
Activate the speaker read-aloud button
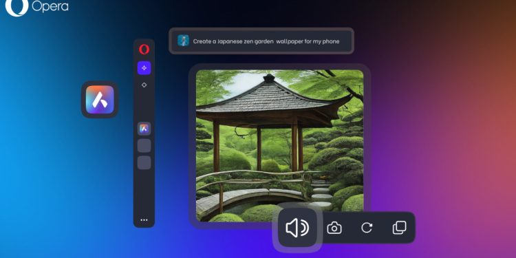pyautogui.click(x=297, y=228)
